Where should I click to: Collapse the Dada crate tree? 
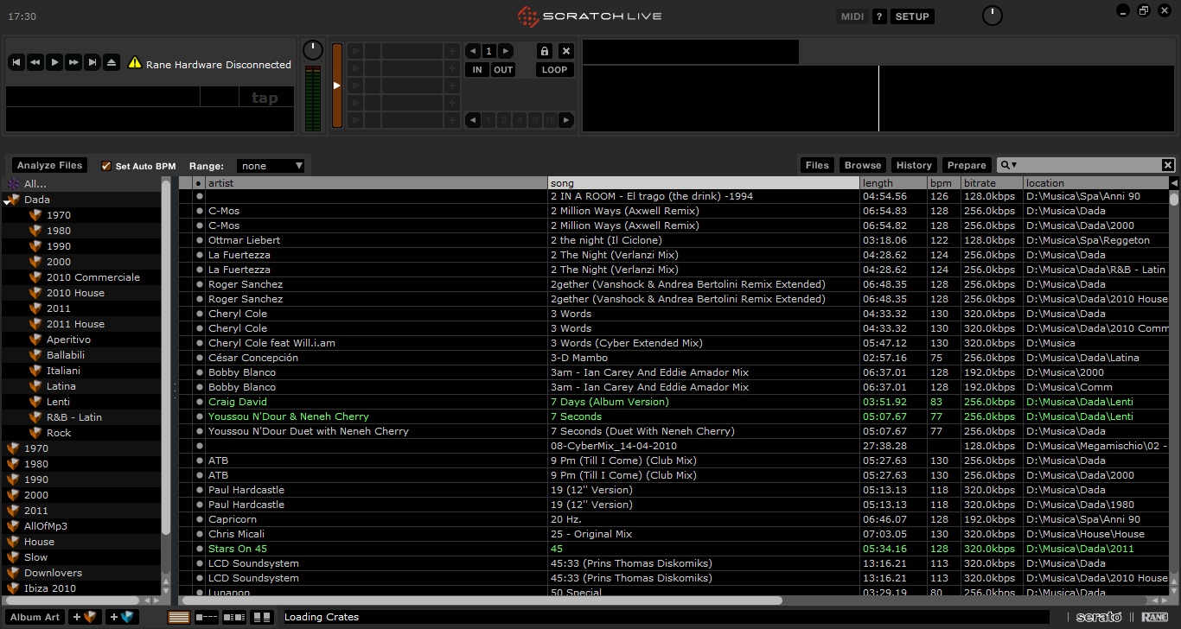(6, 200)
